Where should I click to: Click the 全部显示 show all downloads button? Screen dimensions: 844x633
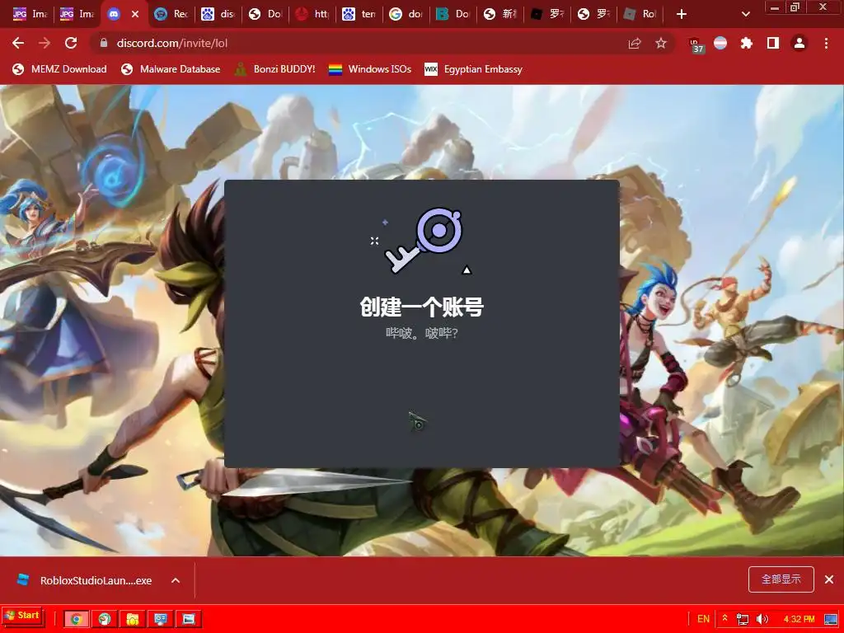(x=781, y=579)
